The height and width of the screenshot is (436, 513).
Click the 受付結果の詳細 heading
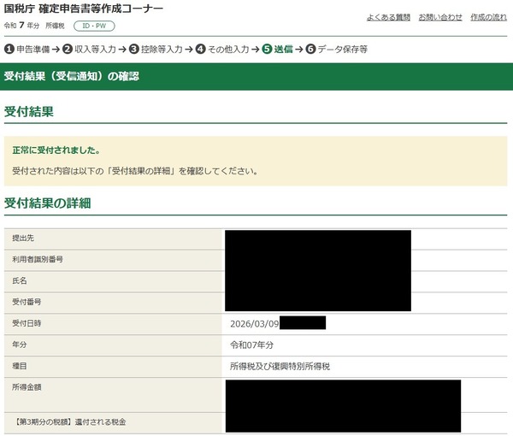(x=47, y=203)
